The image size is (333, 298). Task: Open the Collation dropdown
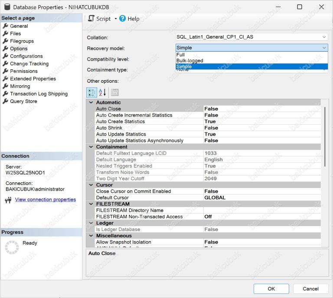point(324,37)
